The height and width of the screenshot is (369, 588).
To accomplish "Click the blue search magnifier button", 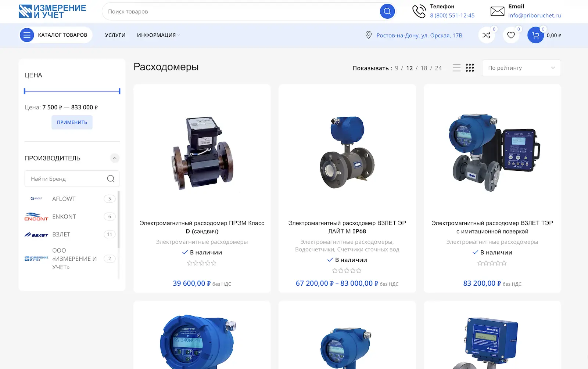I will coord(387,11).
